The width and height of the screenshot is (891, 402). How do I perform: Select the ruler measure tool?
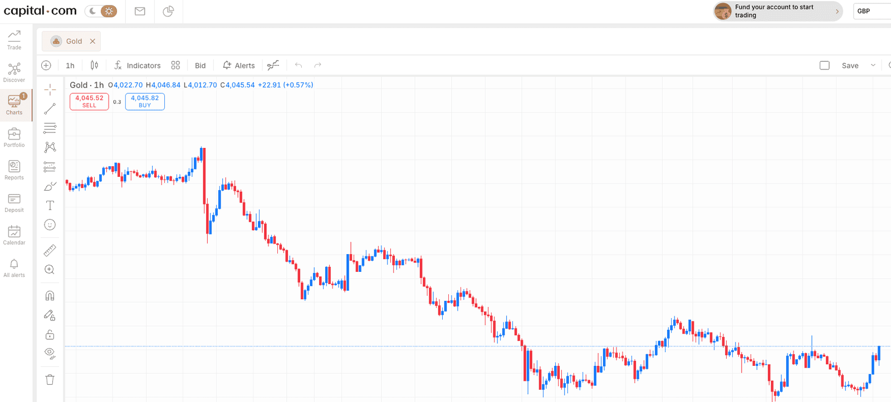click(x=50, y=250)
